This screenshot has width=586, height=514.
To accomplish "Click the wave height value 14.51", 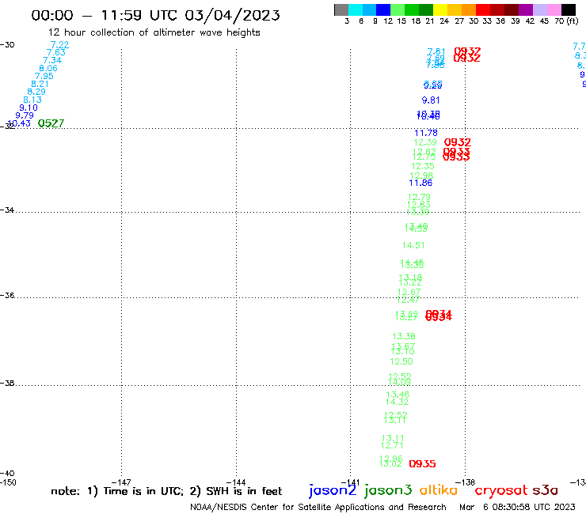I will tap(413, 245).
